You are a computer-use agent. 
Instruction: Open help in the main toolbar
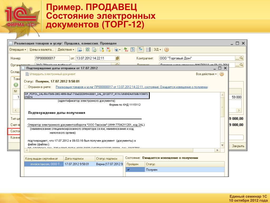(x=167, y=50)
